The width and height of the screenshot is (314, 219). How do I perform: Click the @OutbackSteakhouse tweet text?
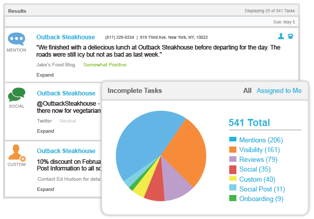(69, 107)
